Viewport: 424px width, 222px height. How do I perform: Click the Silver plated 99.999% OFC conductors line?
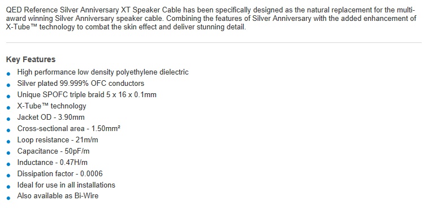click(81, 83)
